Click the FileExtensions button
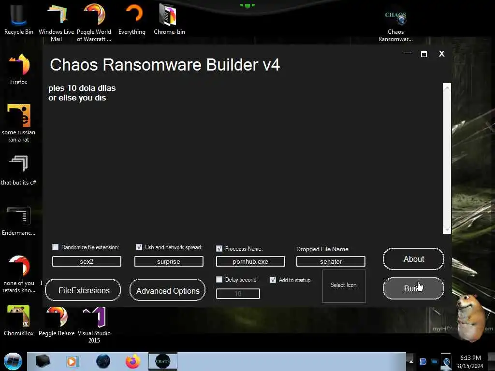This screenshot has width=495, height=371. [83, 290]
